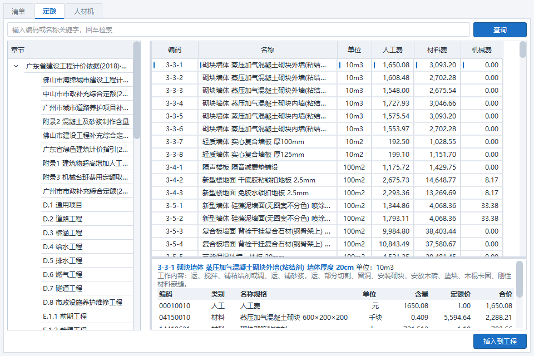Open the 人材机 tab

point(84,12)
